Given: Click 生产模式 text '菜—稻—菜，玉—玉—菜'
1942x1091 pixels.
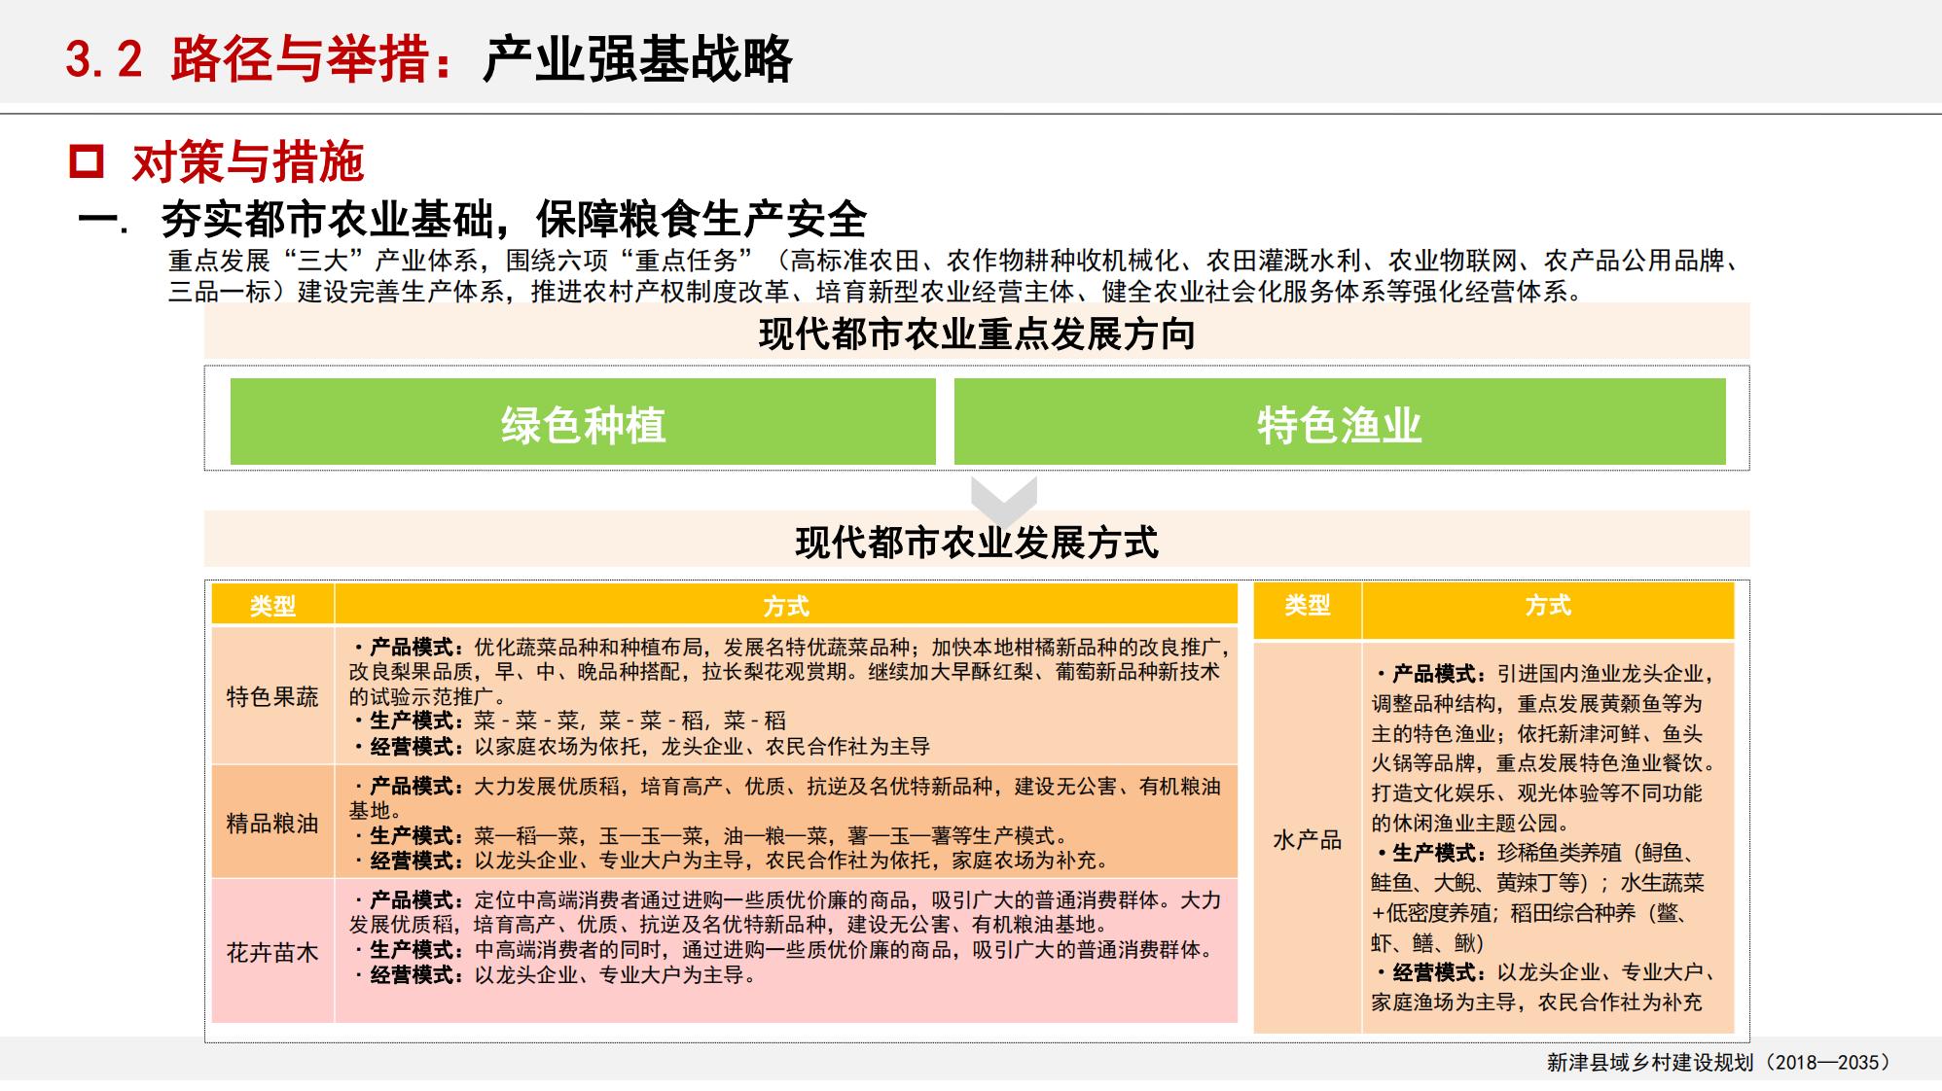Looking at the screenshot, I should [589, 836].
